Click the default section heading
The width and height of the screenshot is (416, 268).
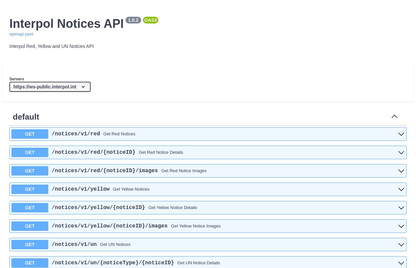click(26, 117)
